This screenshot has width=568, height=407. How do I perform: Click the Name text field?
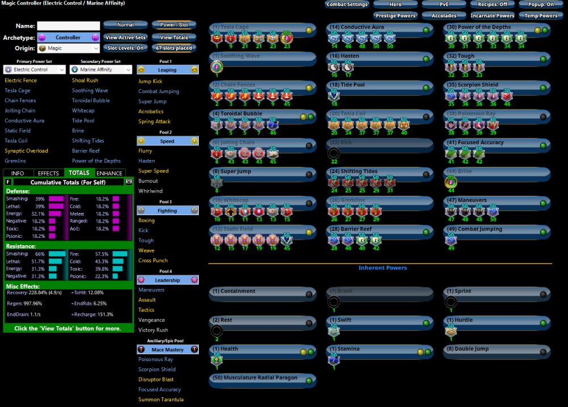(x=68, y=26)
